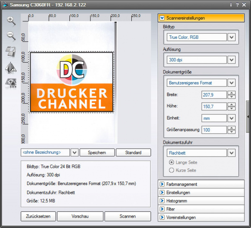Click the help question mark icon
The height and width of the screenshot is (228, 251).
point(237,5)
